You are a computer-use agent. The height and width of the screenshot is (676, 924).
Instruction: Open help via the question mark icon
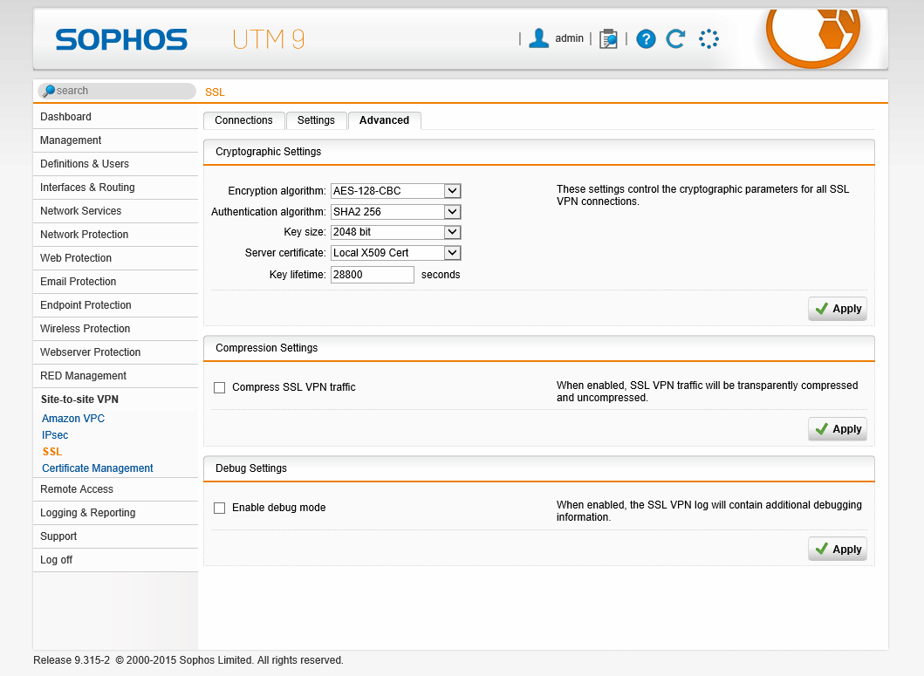pyautogui.click(x=646, y=38)
